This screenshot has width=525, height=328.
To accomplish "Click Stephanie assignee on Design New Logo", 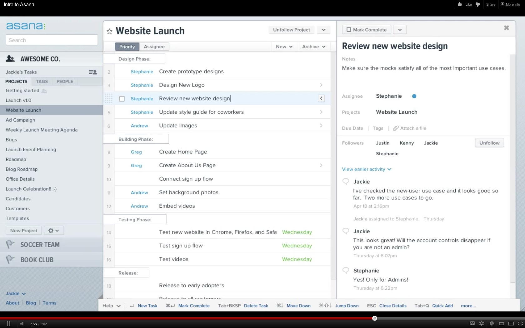I will pos(142,85).
